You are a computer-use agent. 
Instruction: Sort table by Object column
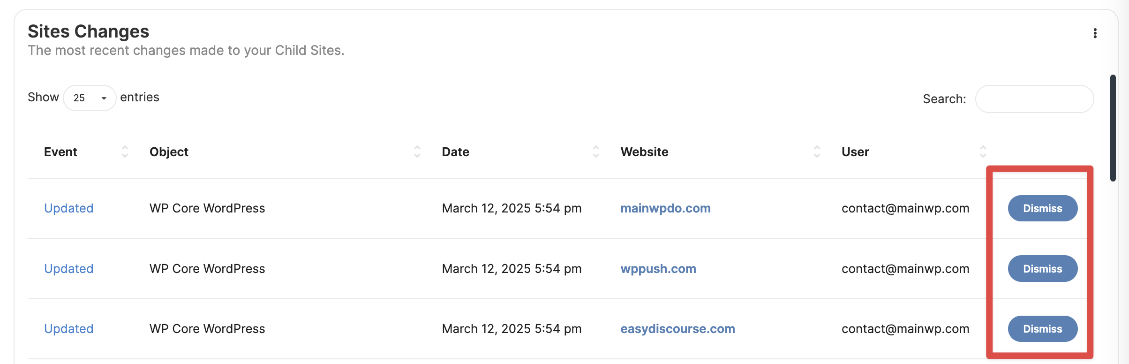pyautogui.click(x=417, y=152)
